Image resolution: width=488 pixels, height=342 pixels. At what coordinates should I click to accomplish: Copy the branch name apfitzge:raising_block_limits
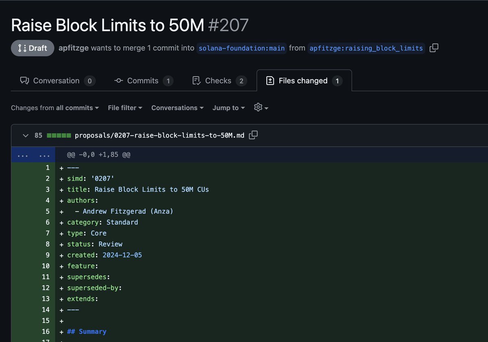click(x=434, y=48)
